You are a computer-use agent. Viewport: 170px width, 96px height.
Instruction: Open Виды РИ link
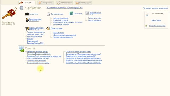click(30, 39)
